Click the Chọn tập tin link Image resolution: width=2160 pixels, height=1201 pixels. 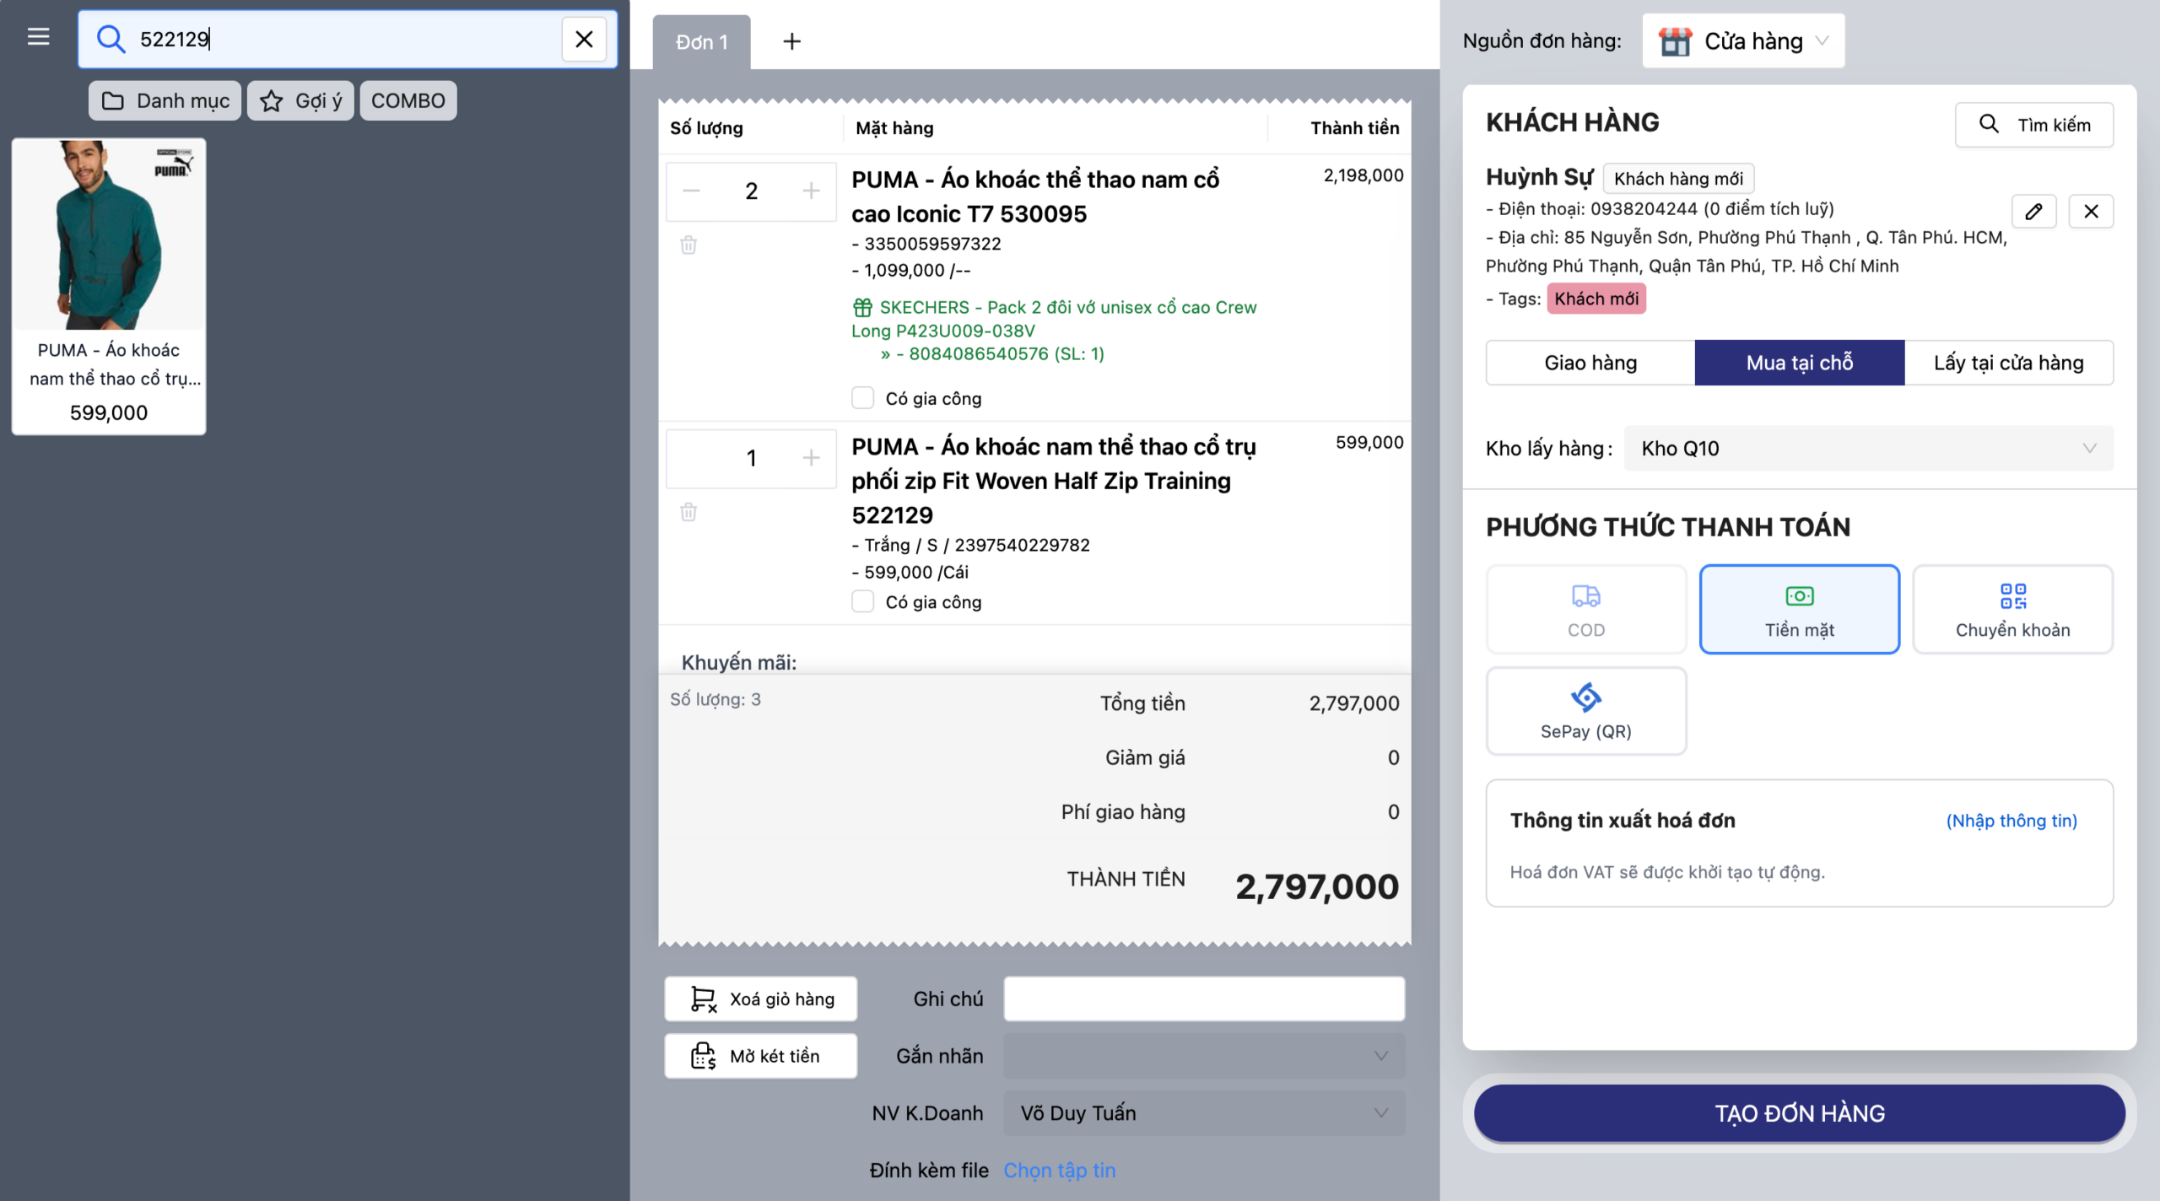click(x=1059, y=1171)
